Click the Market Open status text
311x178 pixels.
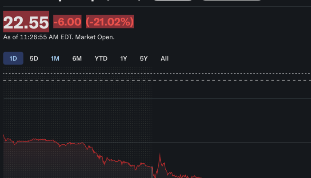95,37
